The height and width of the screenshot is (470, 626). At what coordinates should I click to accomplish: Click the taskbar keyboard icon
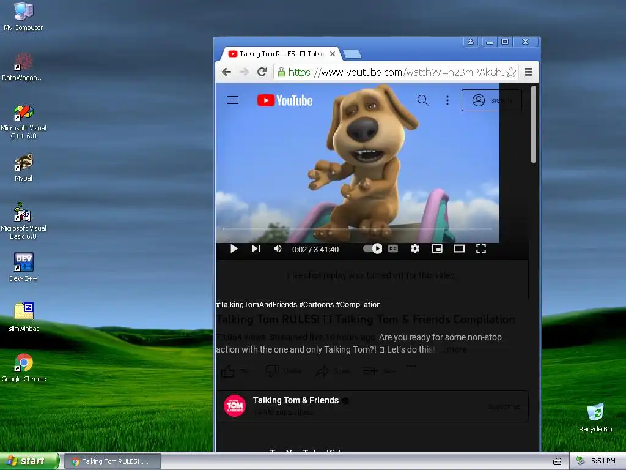[x=558, y=461]
